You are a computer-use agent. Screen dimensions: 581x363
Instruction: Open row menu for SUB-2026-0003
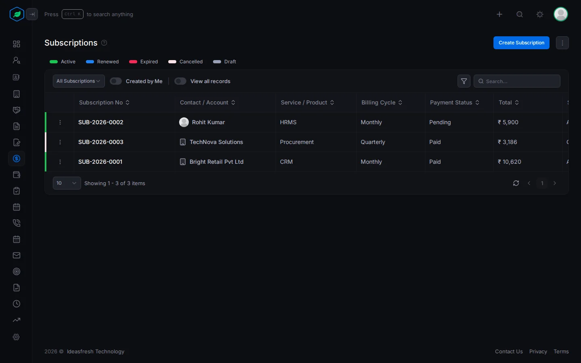click(60, 142)
